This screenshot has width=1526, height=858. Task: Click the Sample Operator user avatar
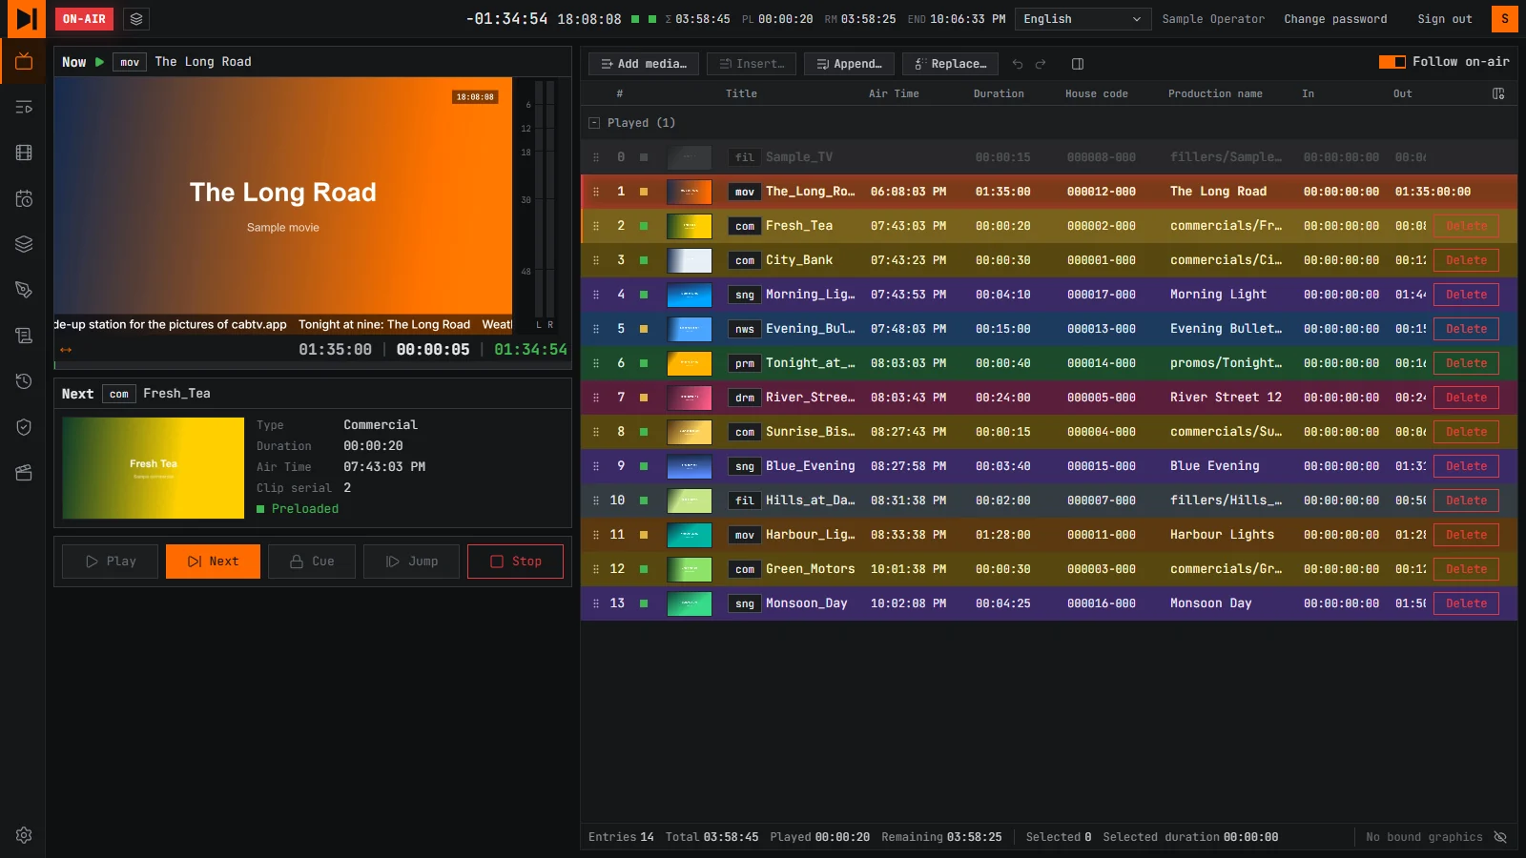pos(1505,19)
